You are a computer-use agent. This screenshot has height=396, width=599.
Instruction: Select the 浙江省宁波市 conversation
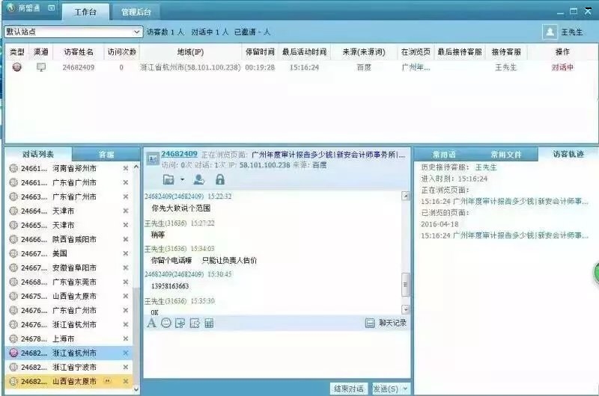pos(67,368)
